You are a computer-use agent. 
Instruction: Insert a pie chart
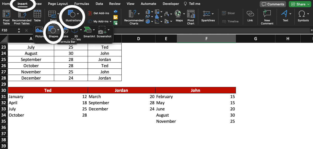coord(148,21)
